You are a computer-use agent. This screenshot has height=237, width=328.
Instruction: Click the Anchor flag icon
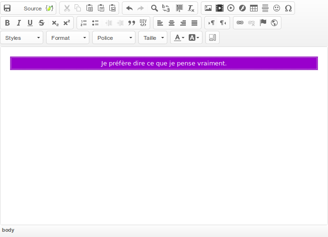point(263,23)
